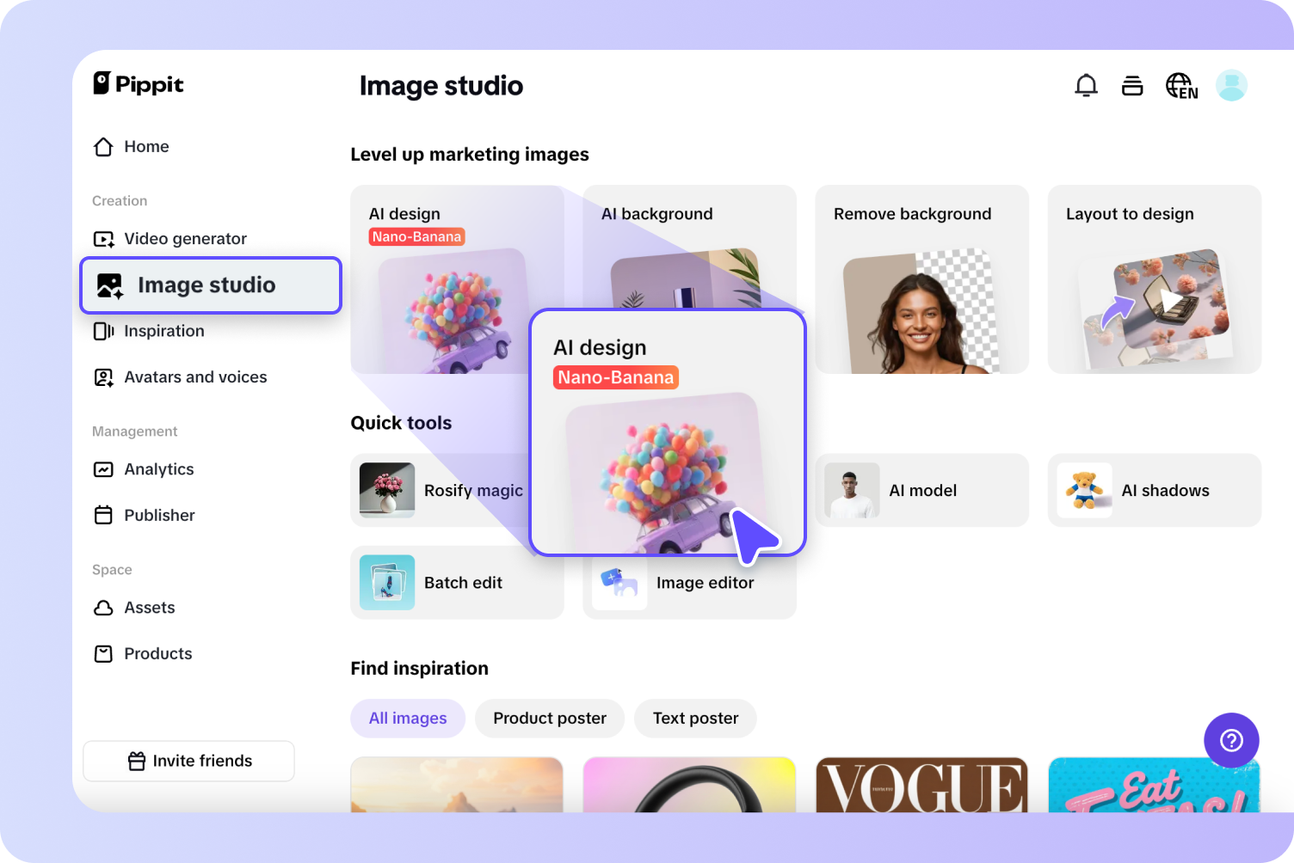Open Video generator from sidebar
This screenshot has width=1294, height=863.
click(185, 239)
